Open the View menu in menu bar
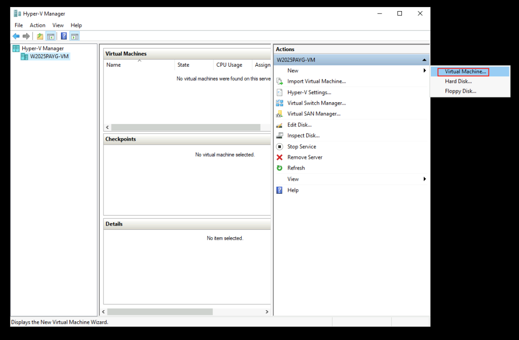Viewport: 519px width, 340px height. coord(58,25)
